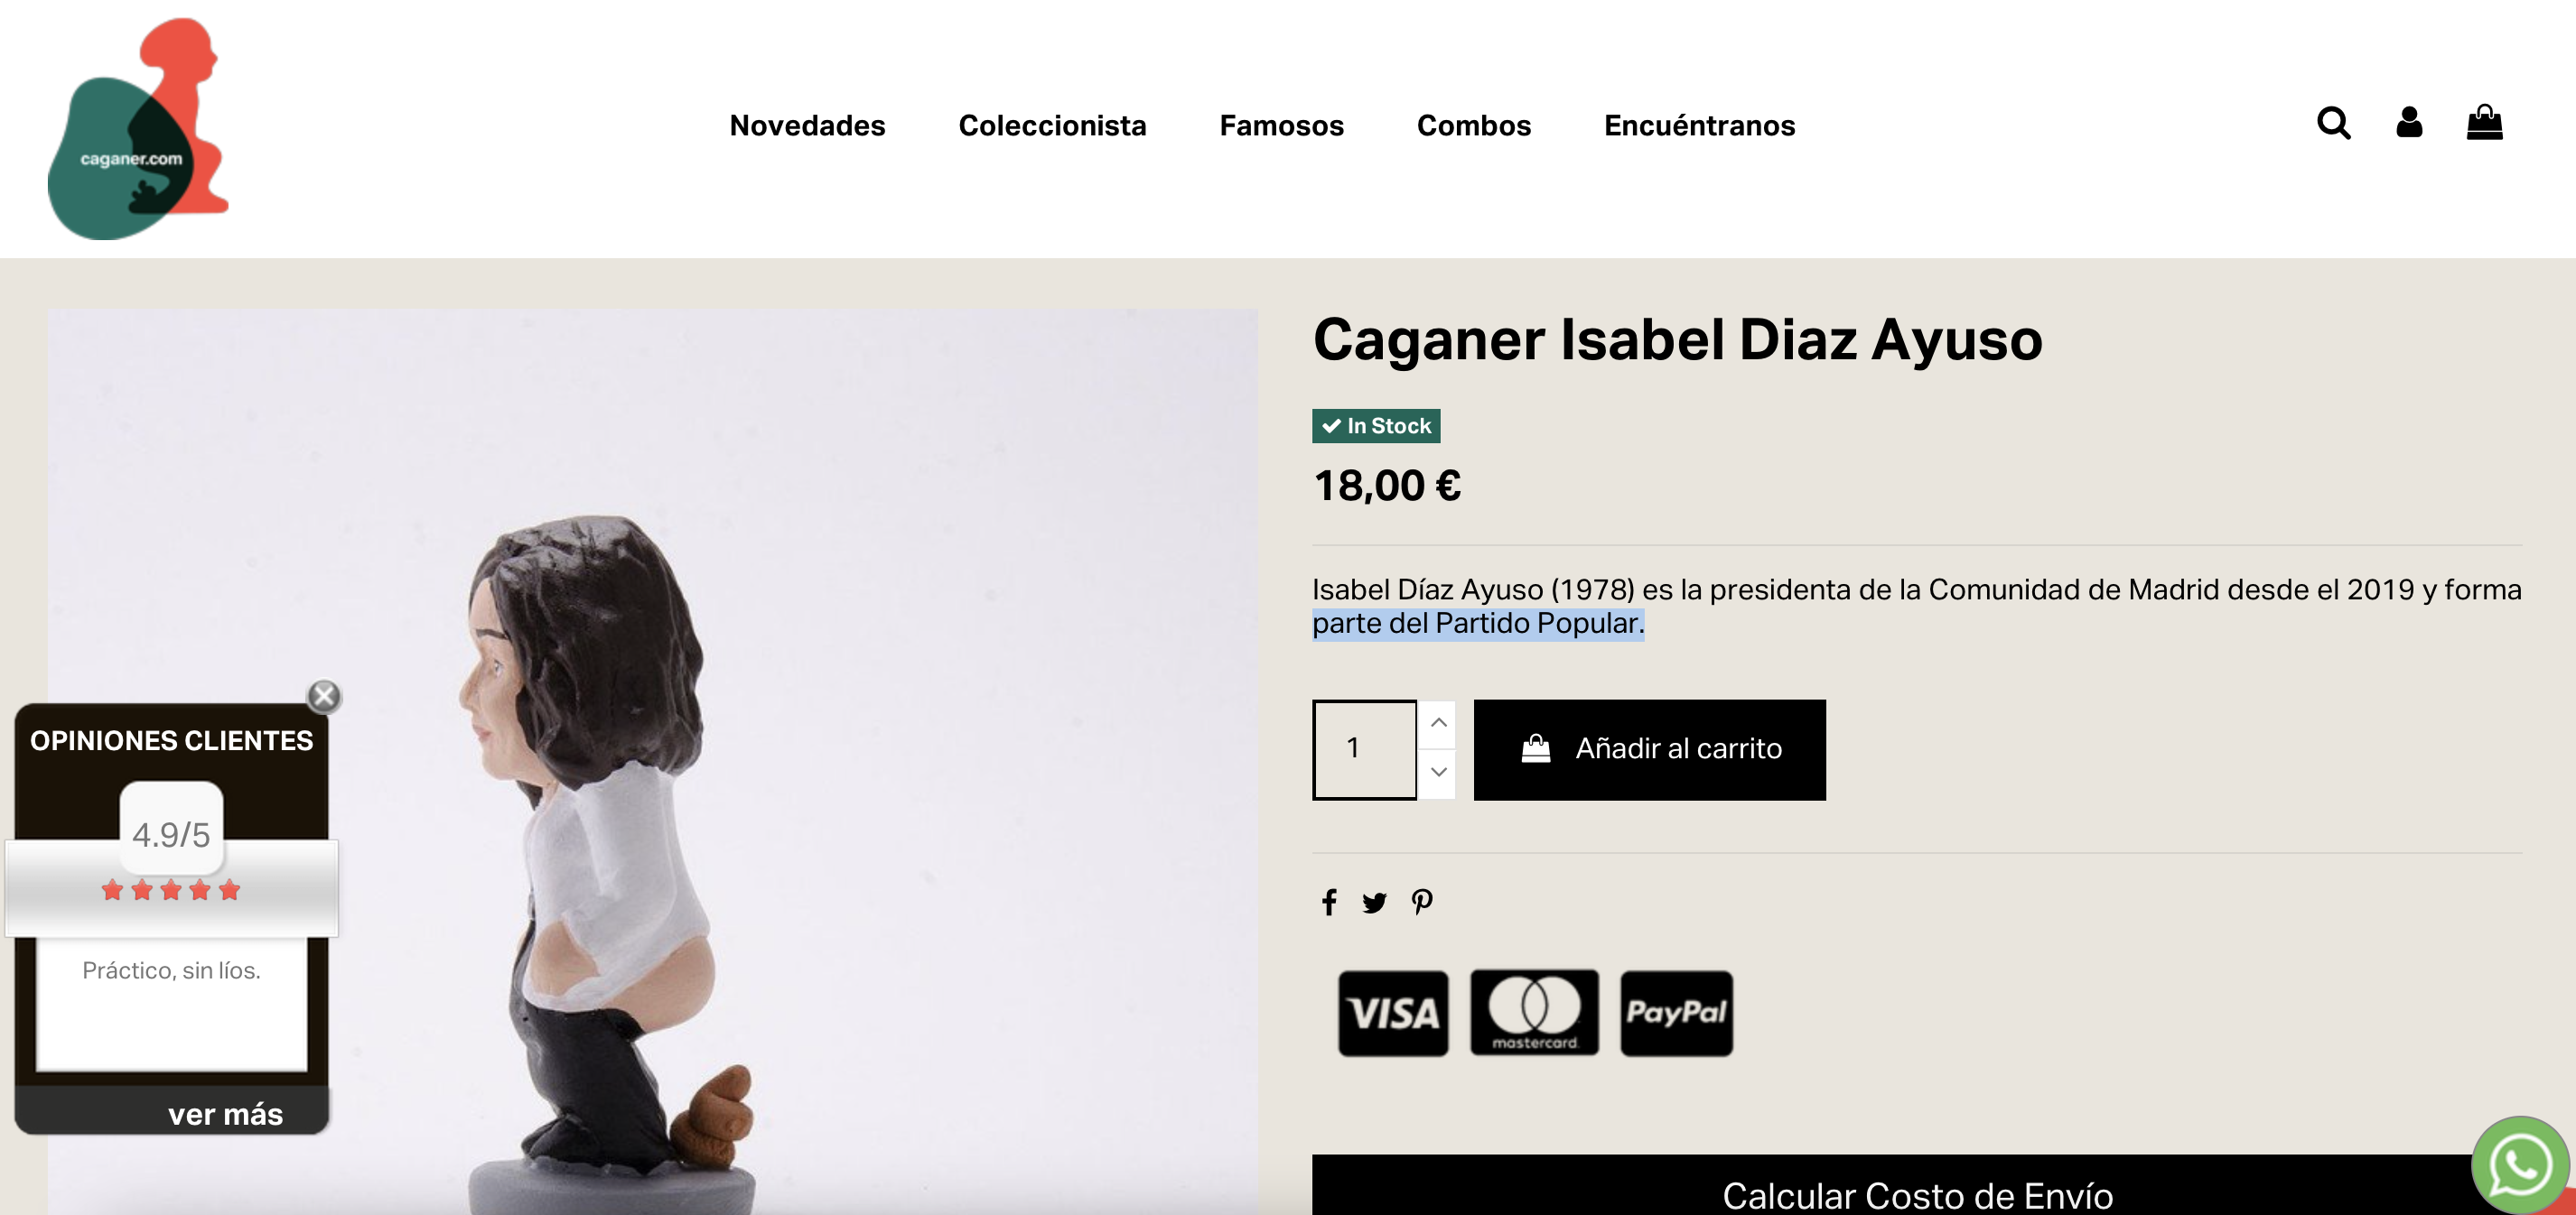
Task: Open the user account icon
Action: pos(2409,123)
